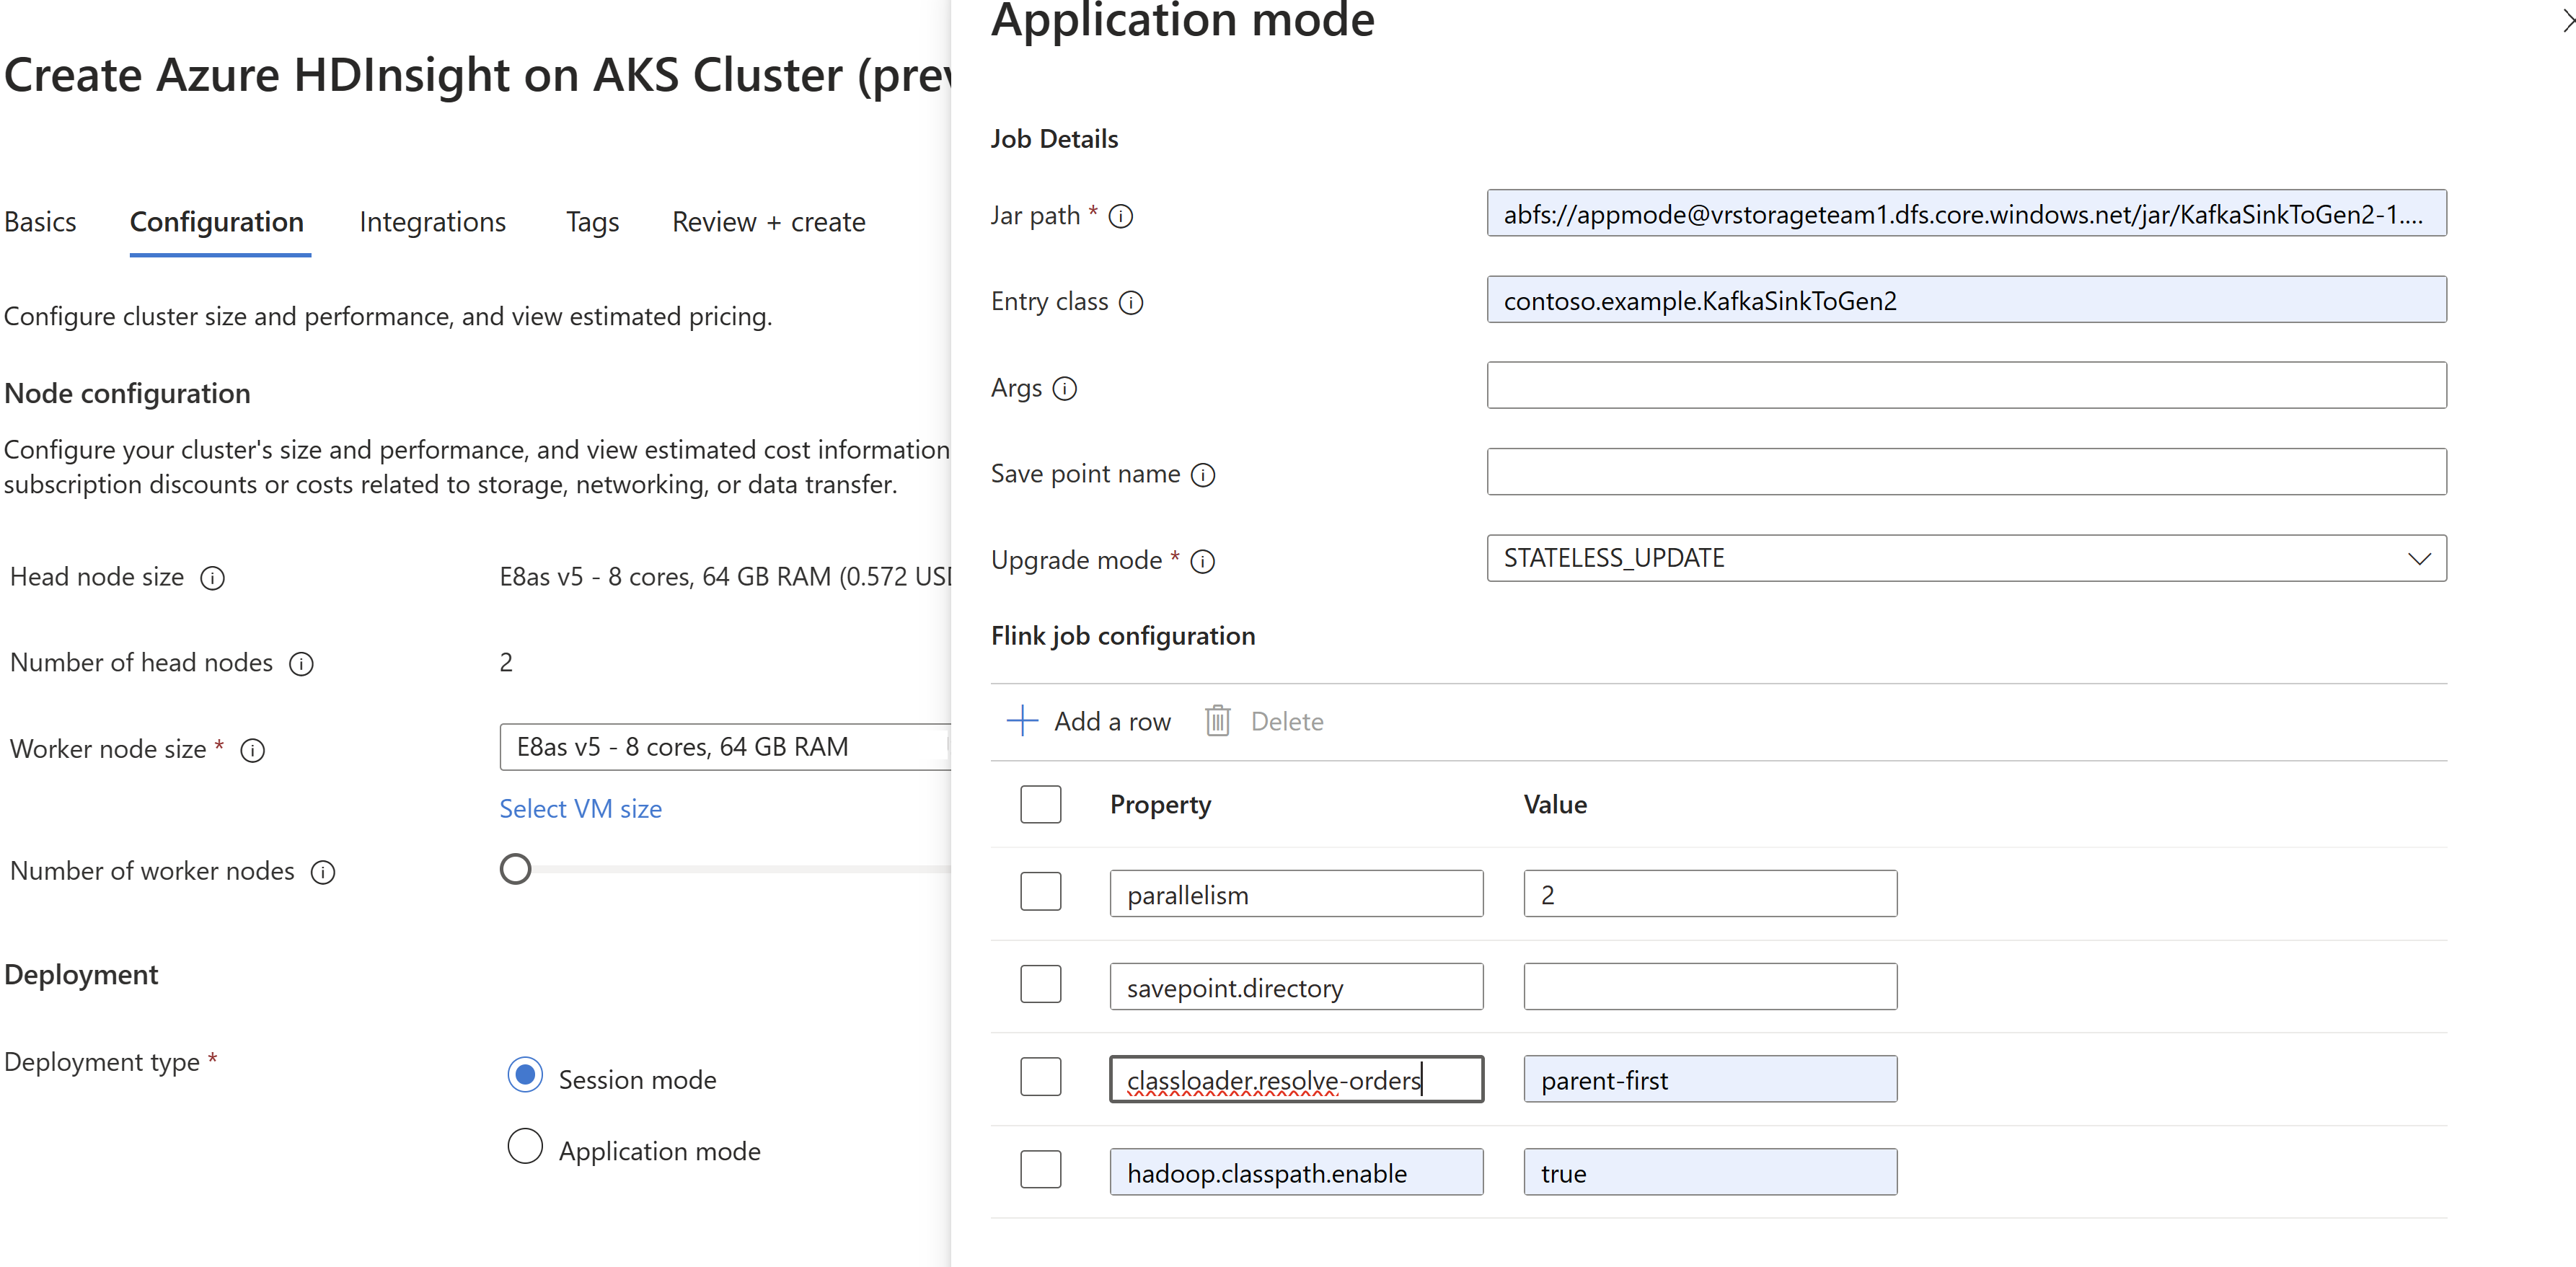The height and width of the screenshot is (1267, 2576).
Task: Open the Upgrade mode STATELESS_UPDATE dropdown
Action: (1965, 558)
